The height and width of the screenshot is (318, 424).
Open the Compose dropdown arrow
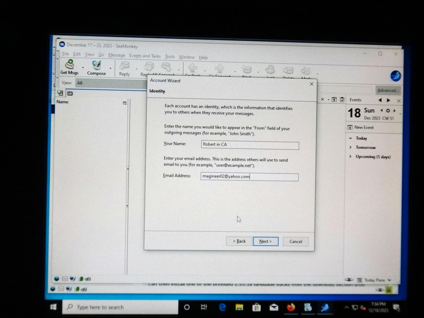click(x=110, y=68)
